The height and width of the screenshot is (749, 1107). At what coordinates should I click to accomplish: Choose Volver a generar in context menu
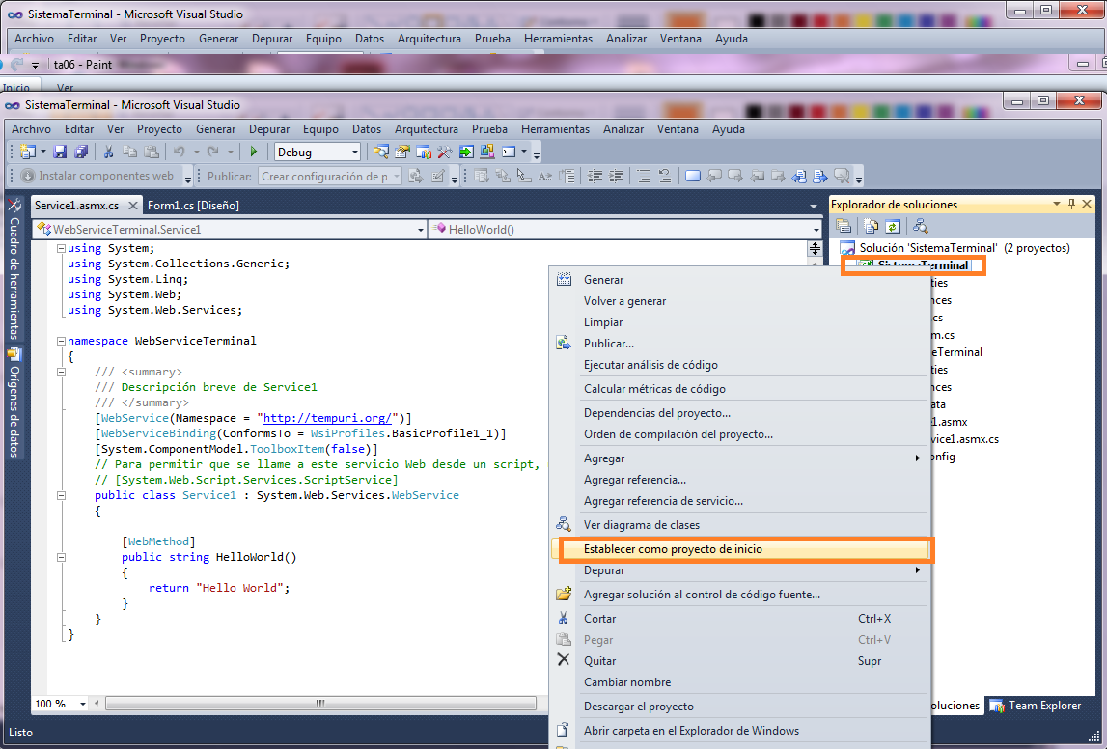coord(738,301)
